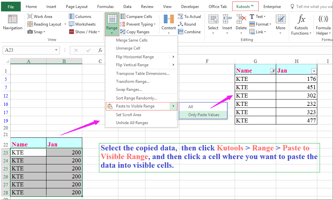
Task: Select the Compare Cells tool
Action: (x=139, y=16)
